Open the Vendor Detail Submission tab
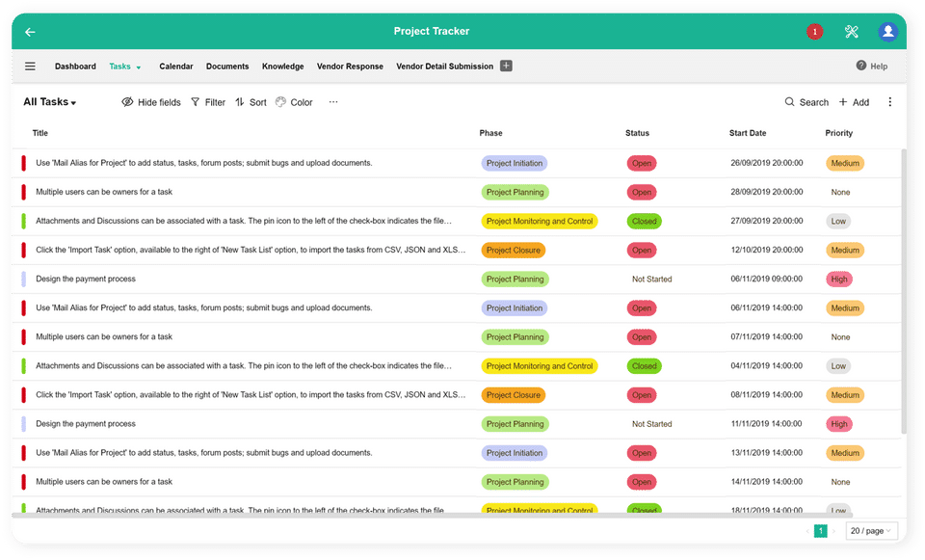This screenshot has width=925, height=560. point(444,67)
